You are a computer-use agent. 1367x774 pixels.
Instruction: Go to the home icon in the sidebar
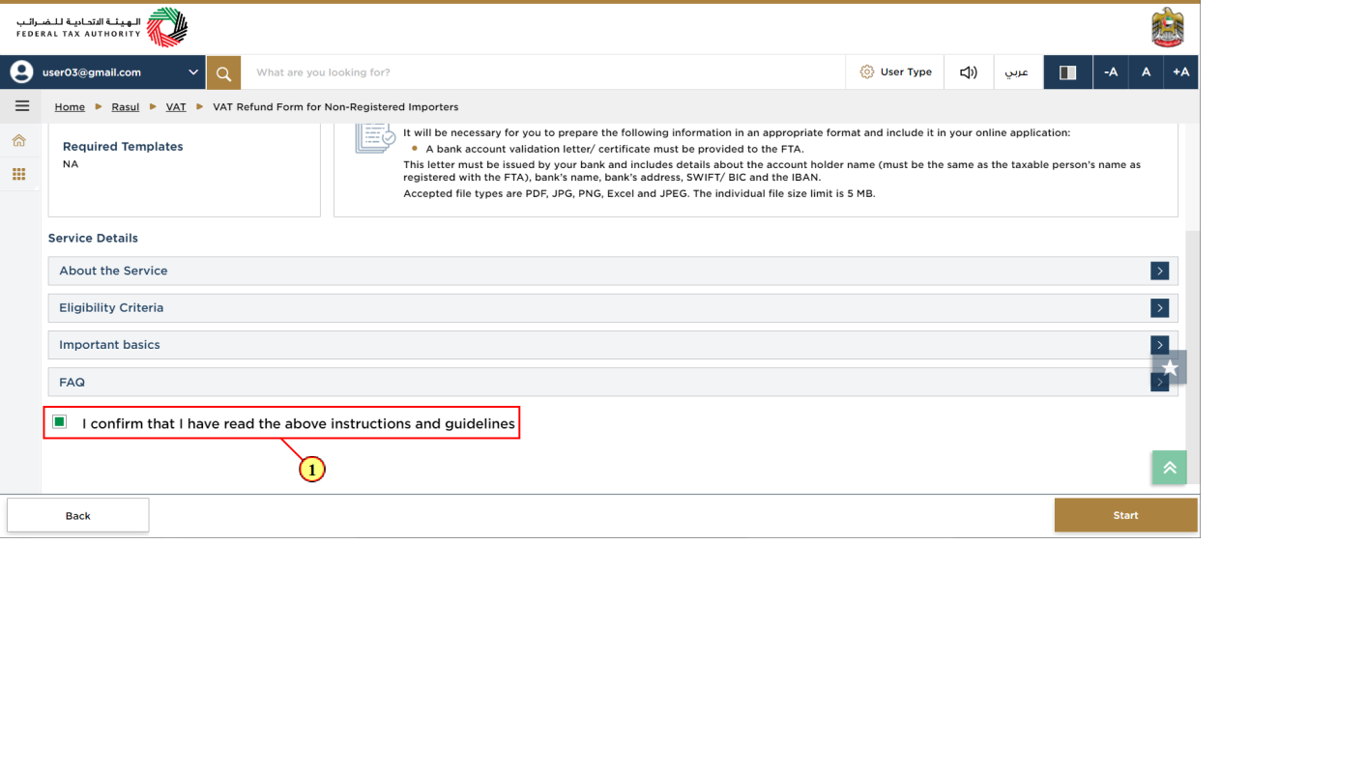[x=18, y=141]
